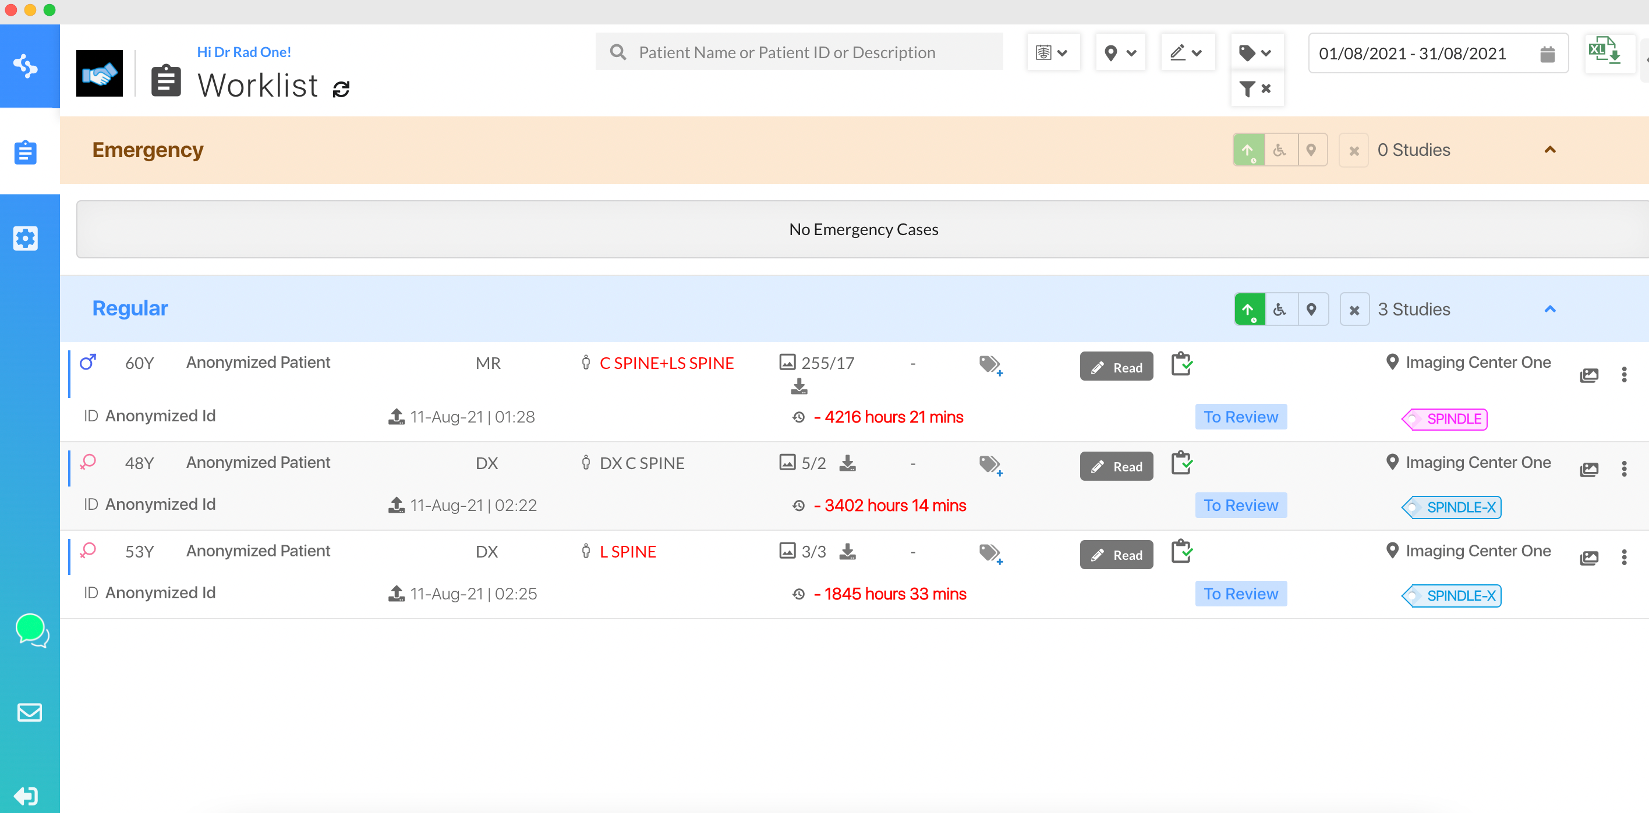Open the location filter dropdown
1649x813 pixels.
(x=1120, y=52)
